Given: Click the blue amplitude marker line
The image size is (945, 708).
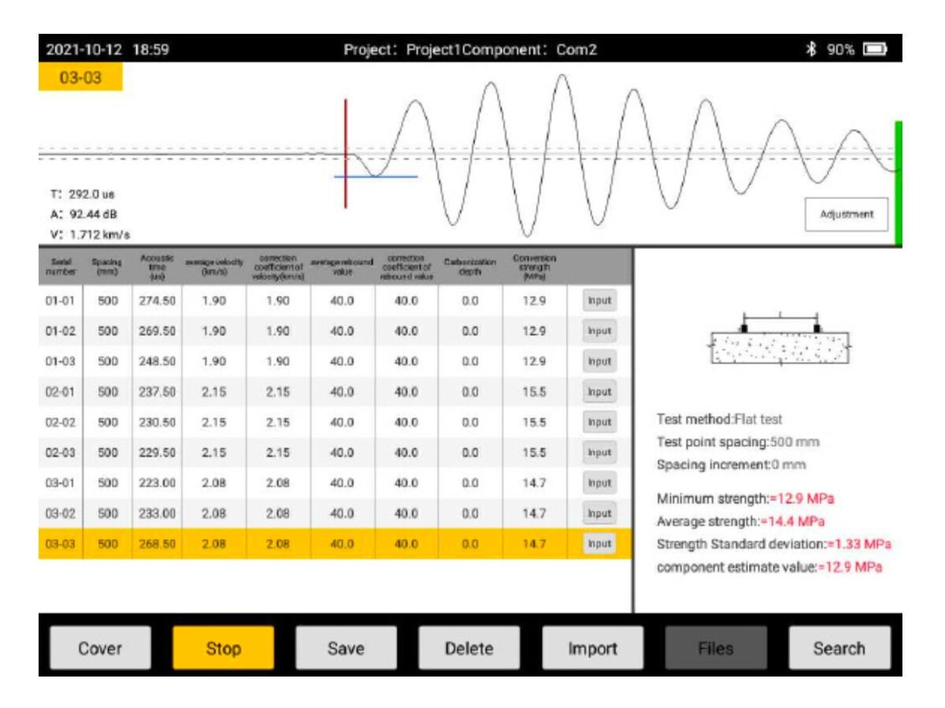Looking at the screenshot, I should point(376,176).
